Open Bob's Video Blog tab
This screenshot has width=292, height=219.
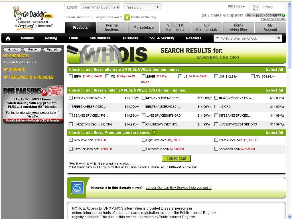coord(239,28)
